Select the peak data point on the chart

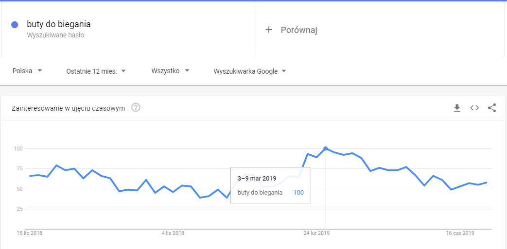(326, 149)
